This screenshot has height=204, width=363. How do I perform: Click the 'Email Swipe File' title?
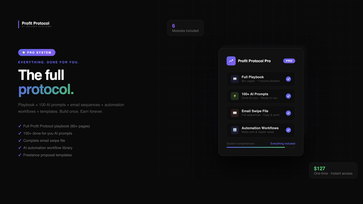click(x=255, y=111)
